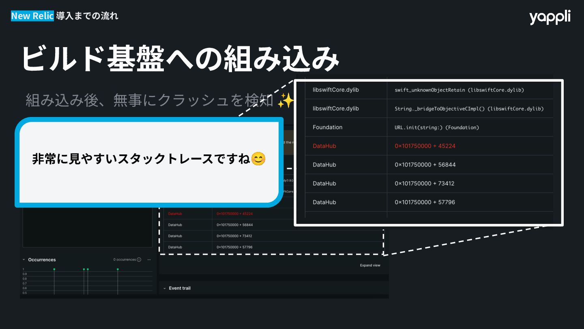Click '0×101750000 + 56844' in small background table
Image resolution: width=584 pixels, height=329 pixels.
point(235,225)
